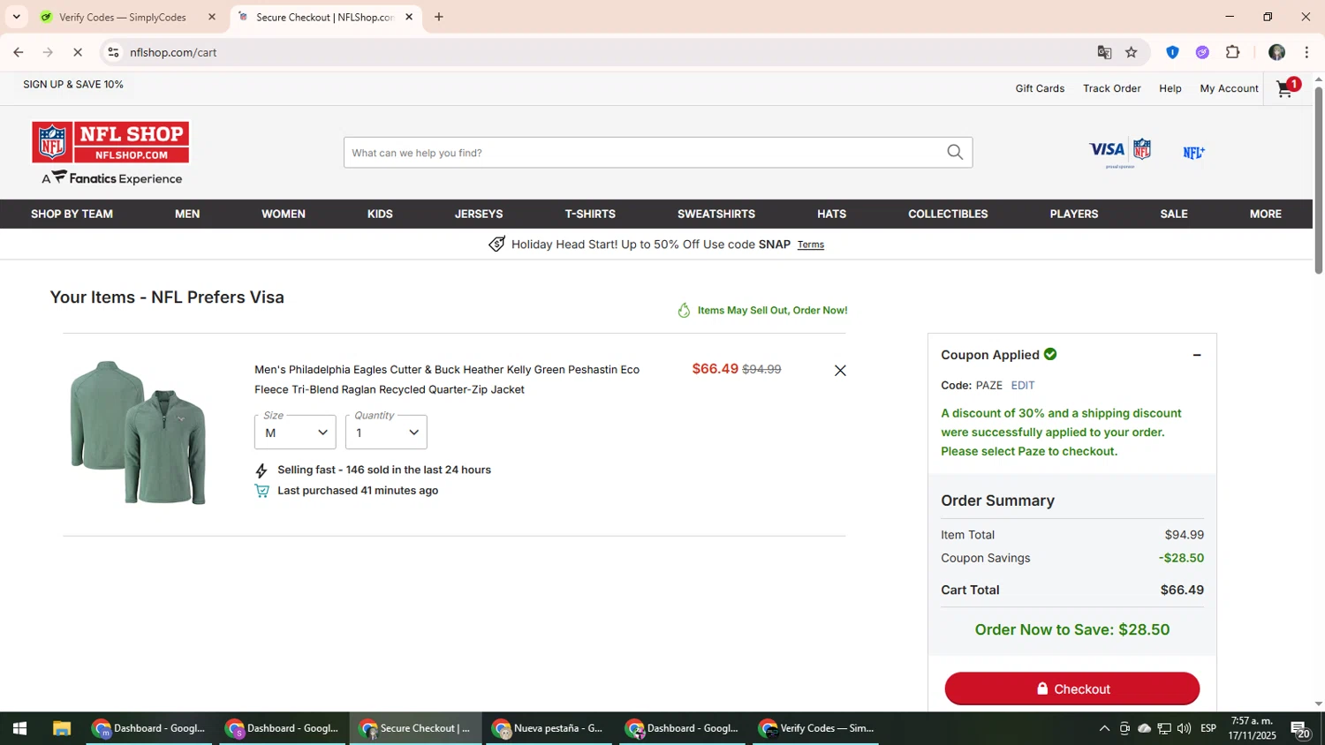Go back with browser back arrow
The width and height of the screenshot is (1325, 745).
pos(19,52)
